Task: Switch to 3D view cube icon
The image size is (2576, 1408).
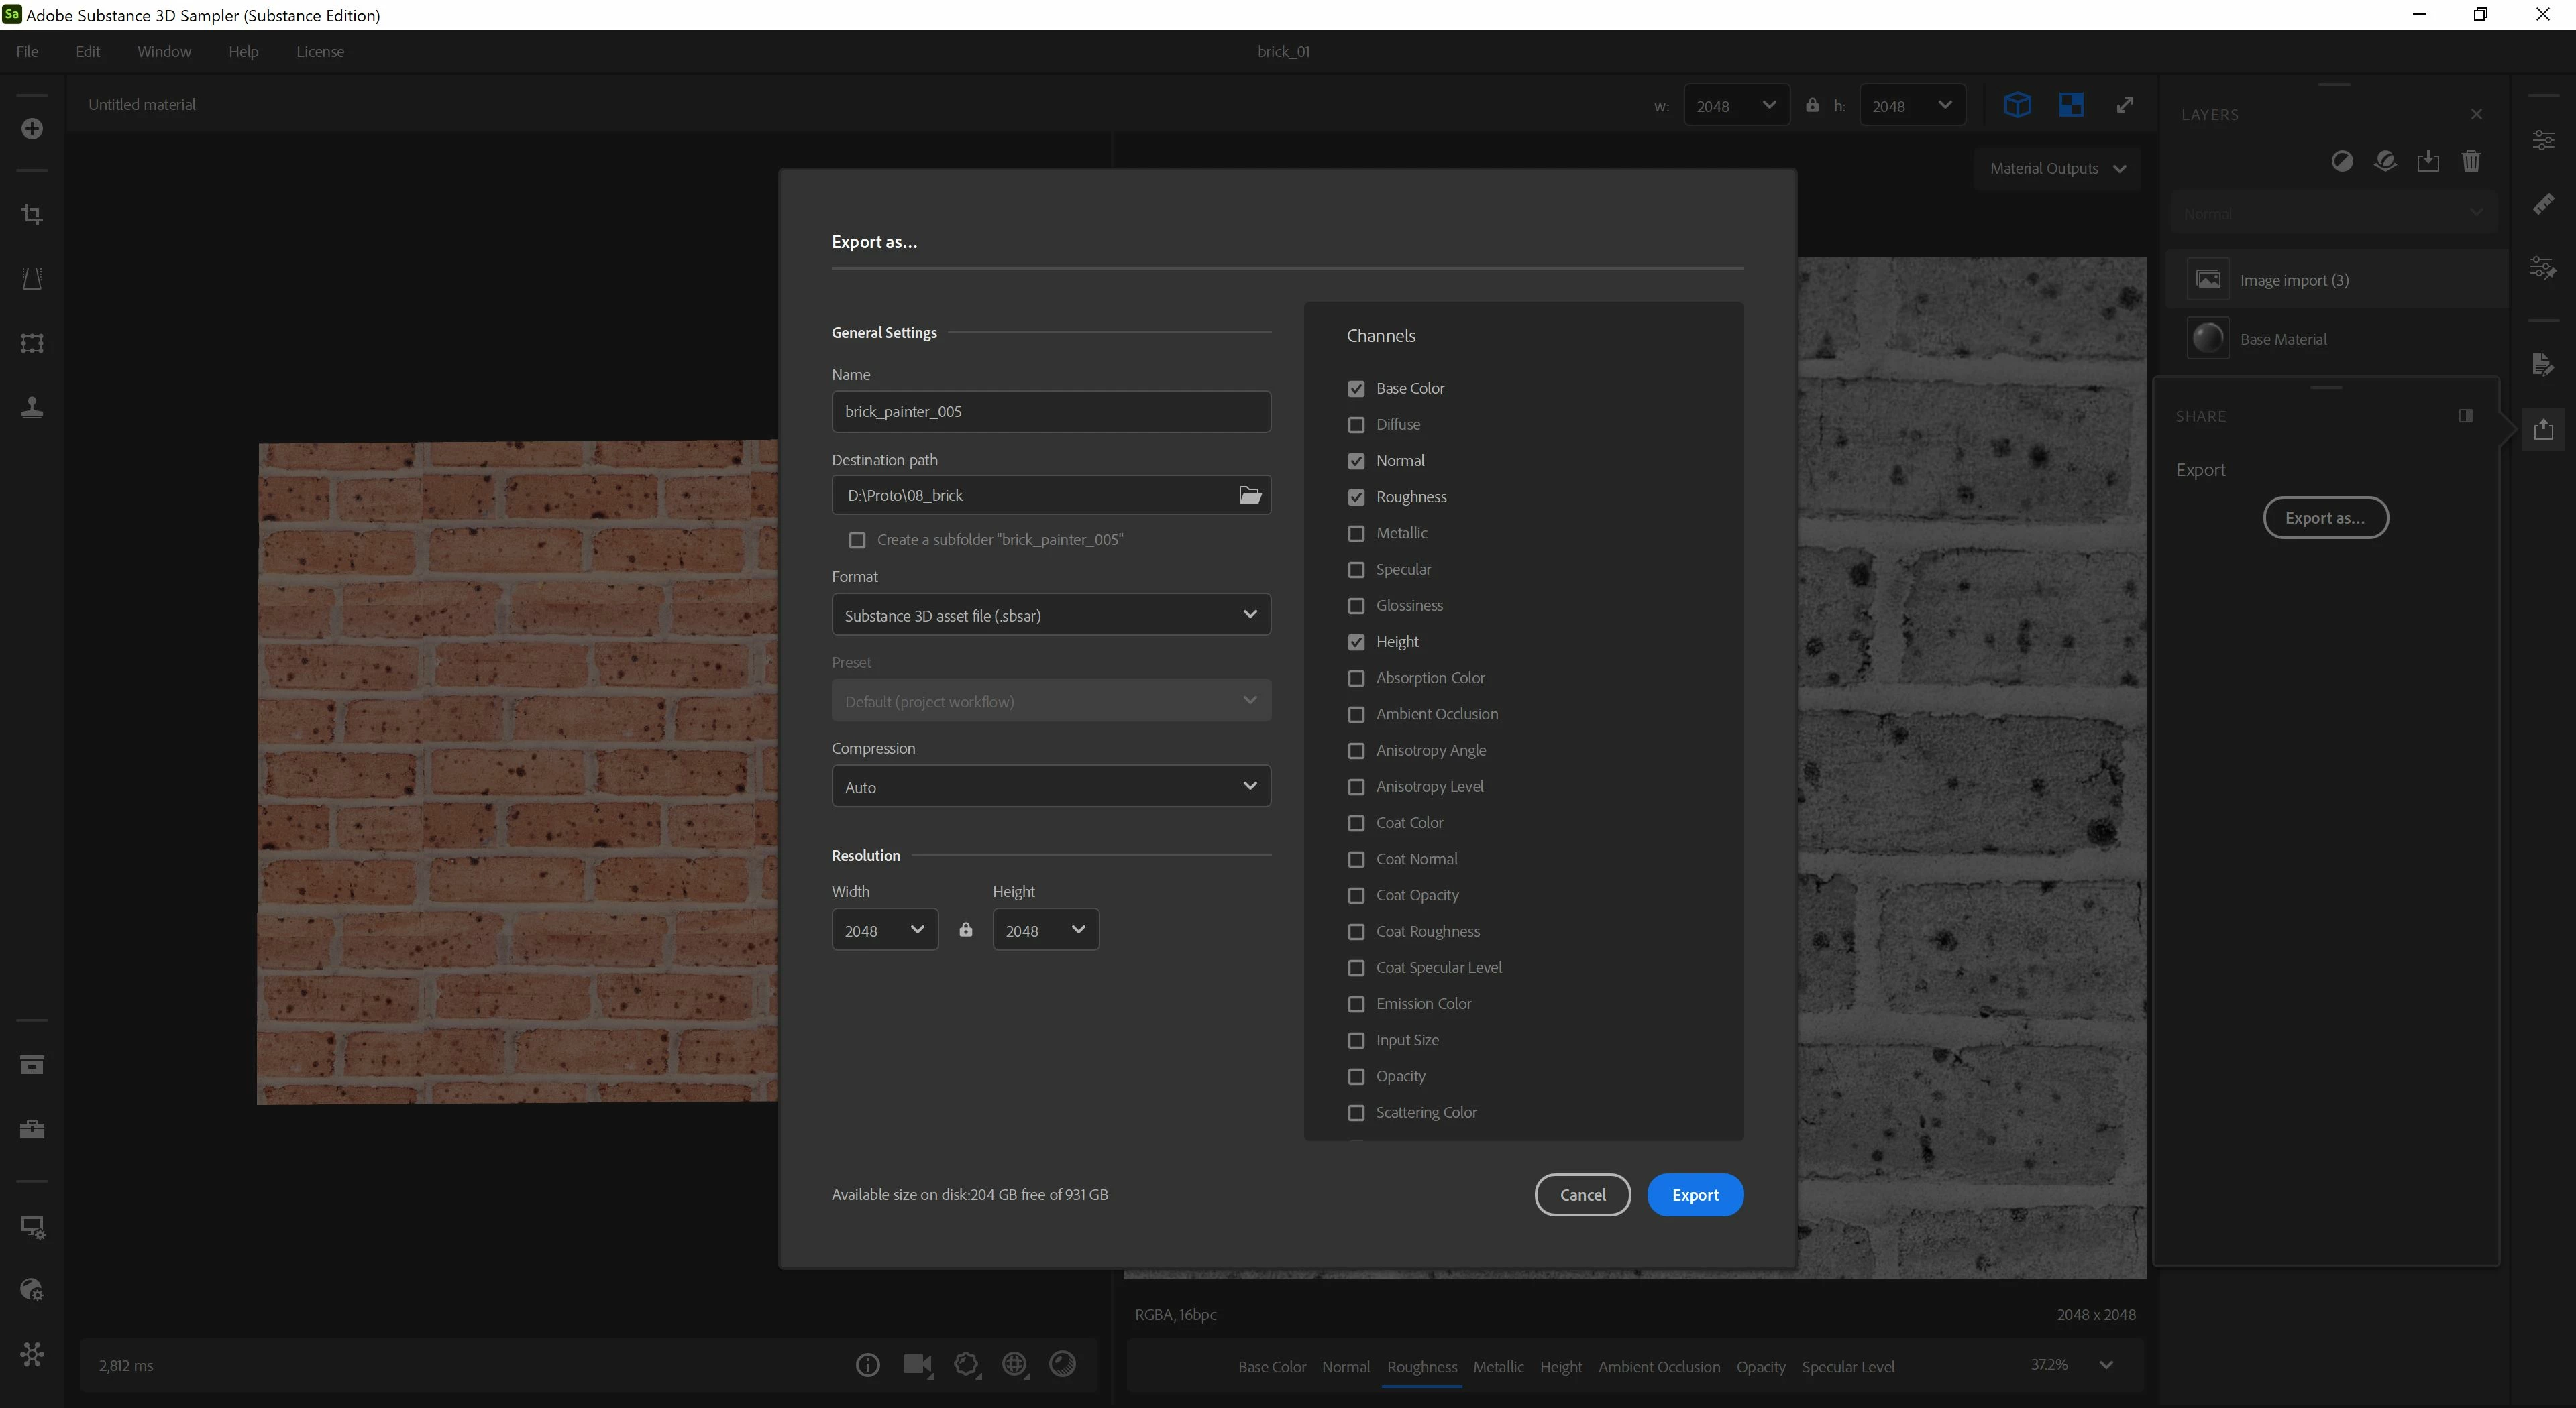Action: 2017,105
